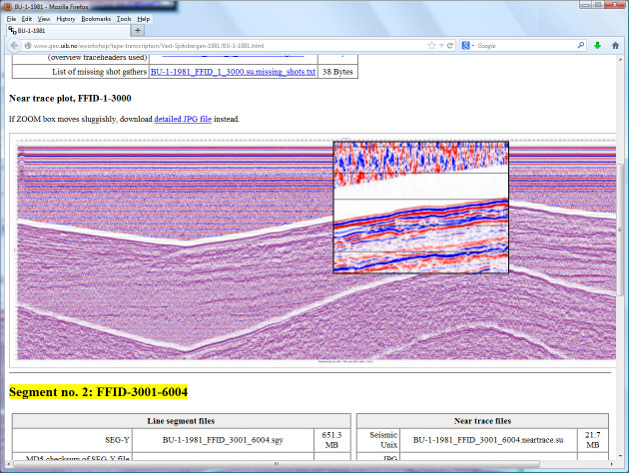Screen dimensions: 629x473
Task: Bookmark this page with the star icon
Action: pyautogui.click(x=431, y=46)
